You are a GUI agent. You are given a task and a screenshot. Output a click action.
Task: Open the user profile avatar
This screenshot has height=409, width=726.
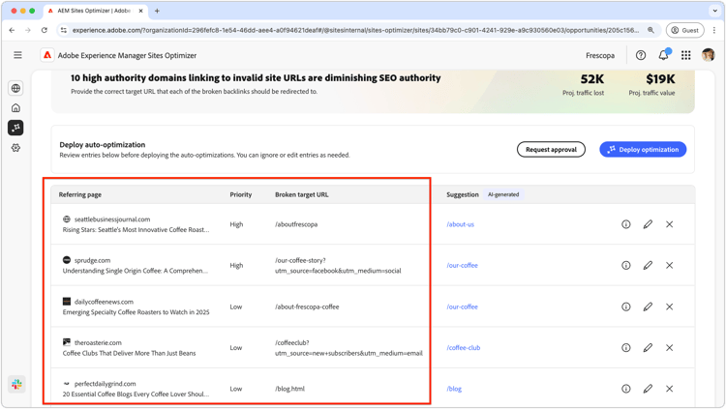coord(708,55)
